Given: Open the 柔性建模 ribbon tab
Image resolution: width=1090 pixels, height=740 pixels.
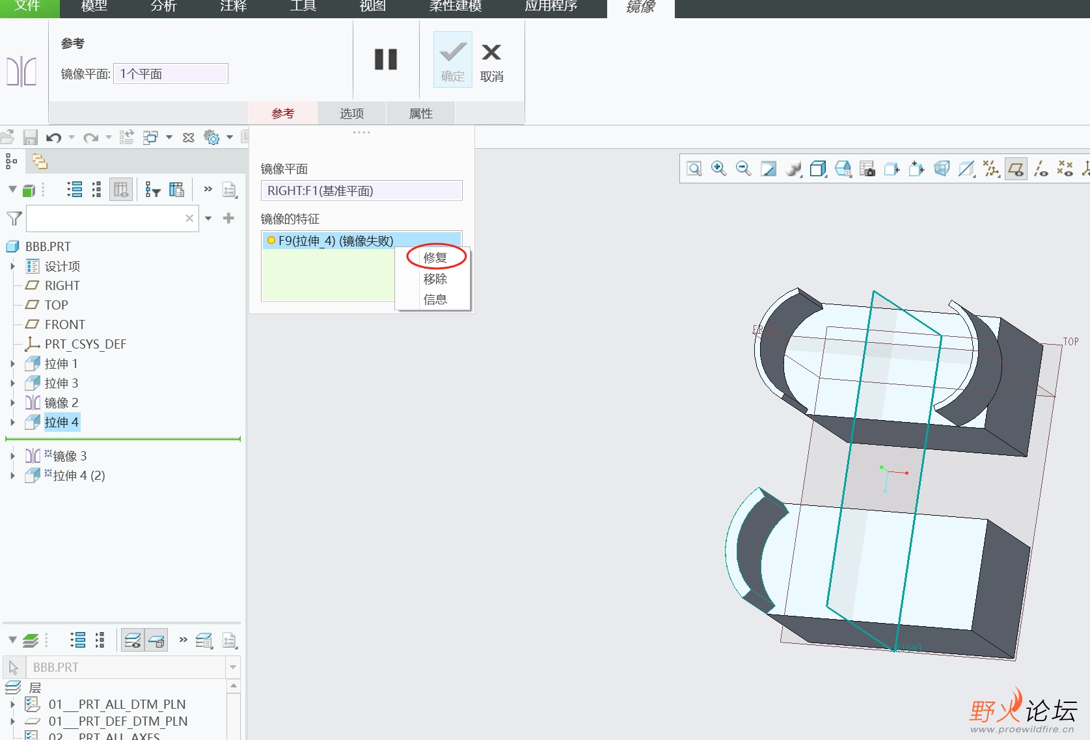Looking at the screenshot, I should point(456,7).
